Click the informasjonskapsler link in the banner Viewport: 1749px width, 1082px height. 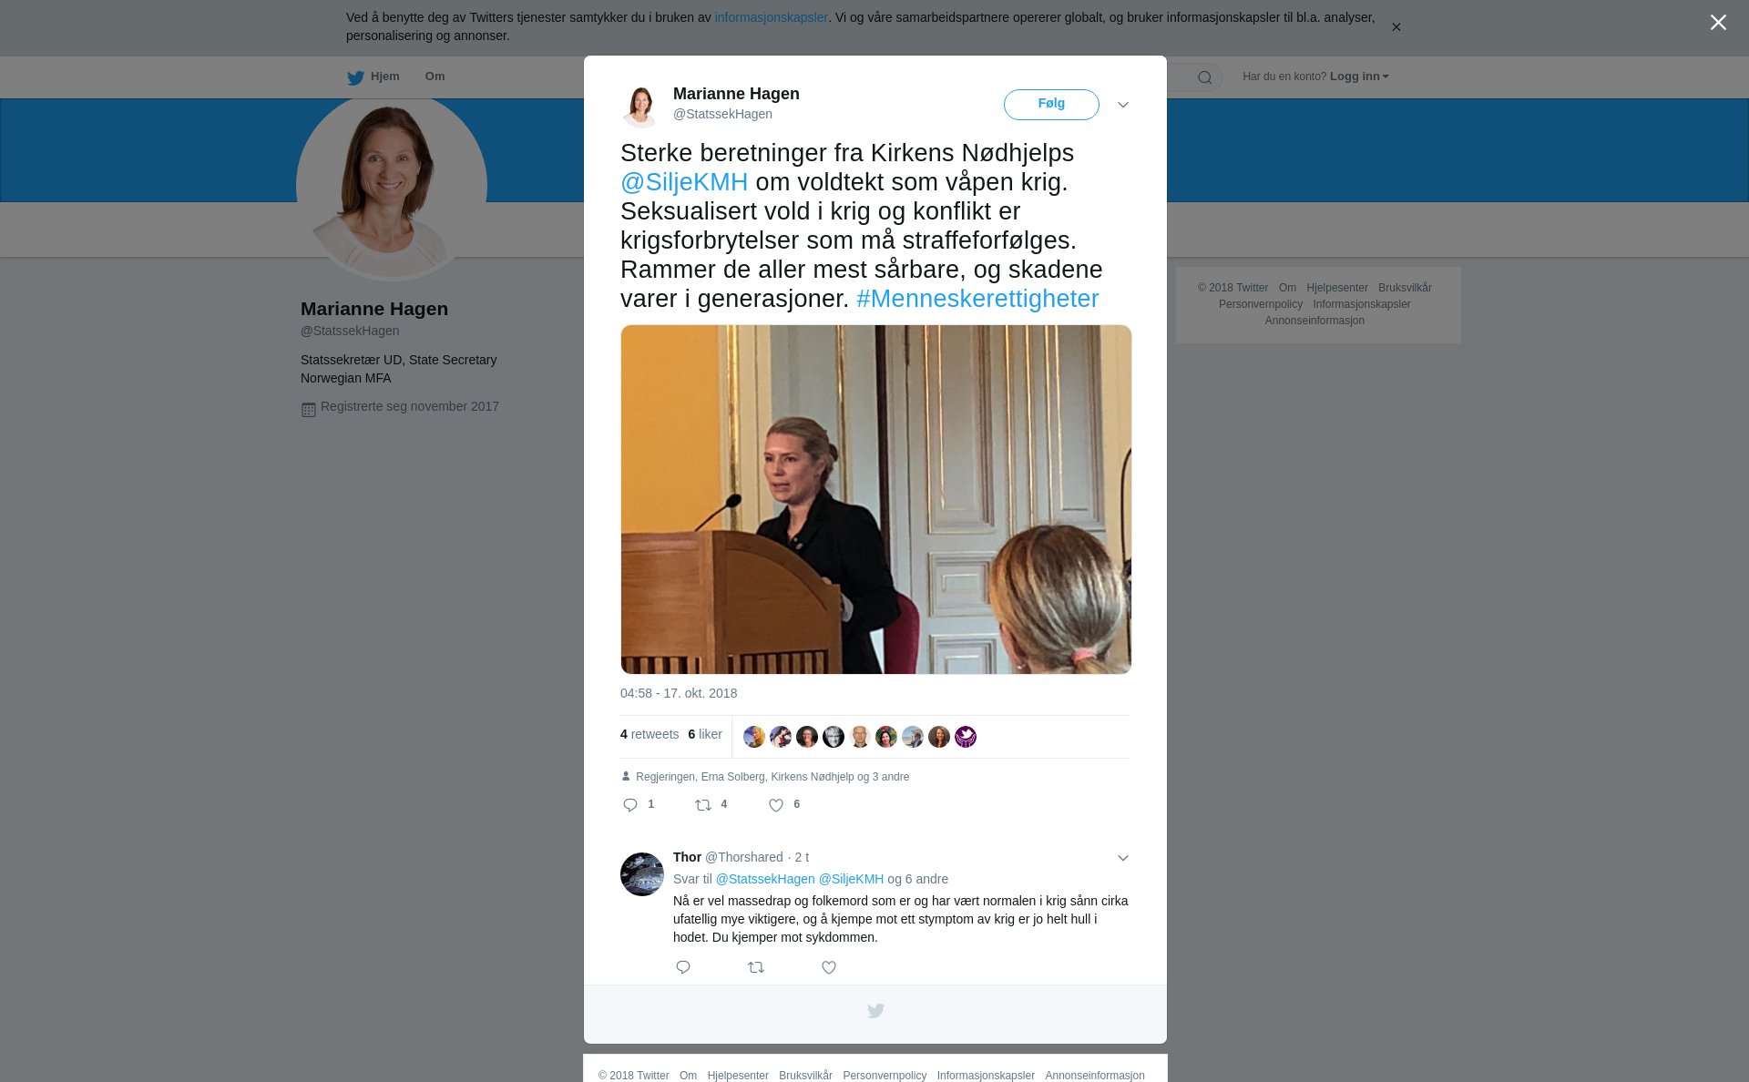click(x=771, y=17)
